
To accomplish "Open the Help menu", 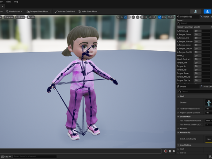I will [x=16, y=2].
